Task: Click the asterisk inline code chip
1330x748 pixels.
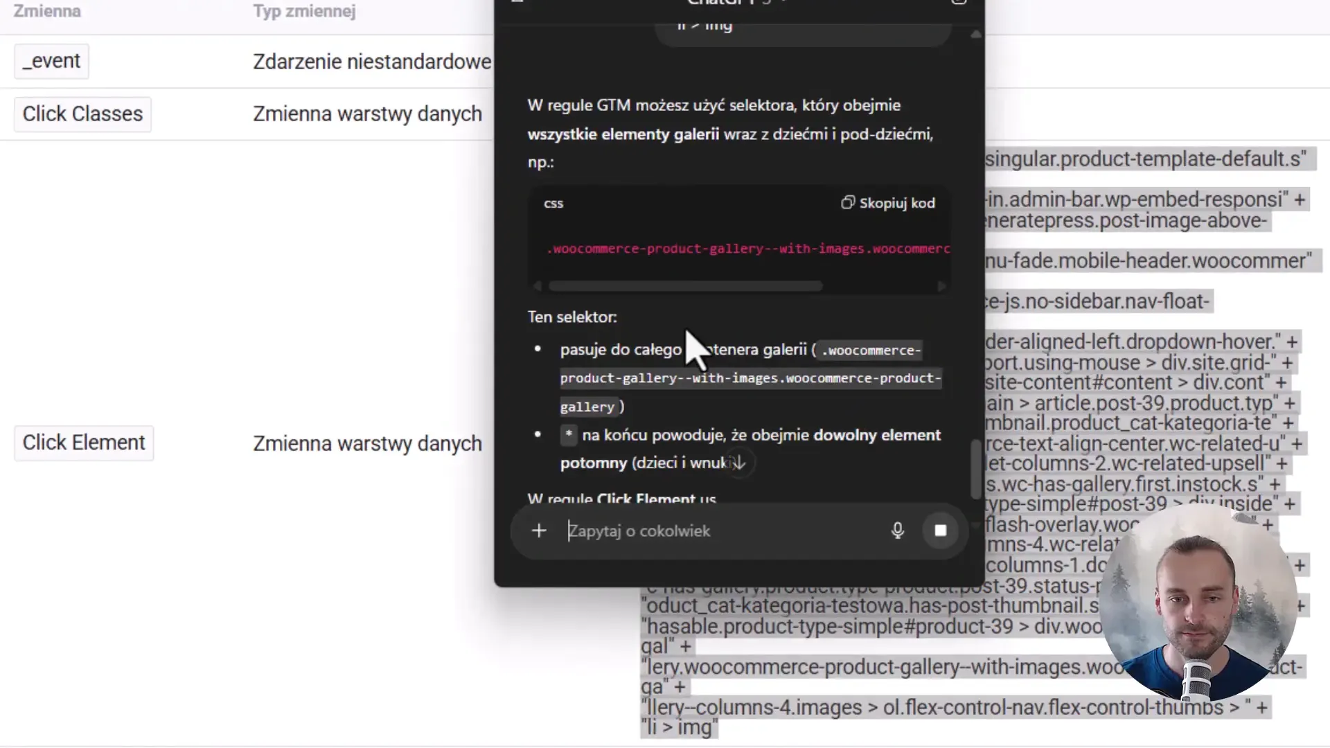Action: [568, 435]
